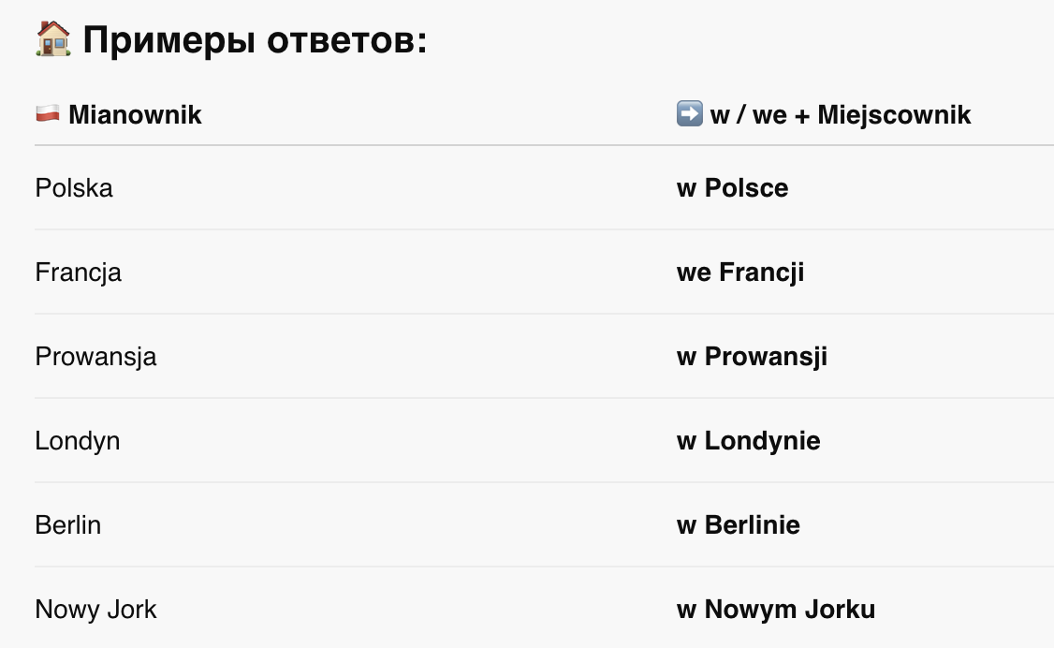Click the w Berlinie cell
1054x648 pixels.
point(738,525)
